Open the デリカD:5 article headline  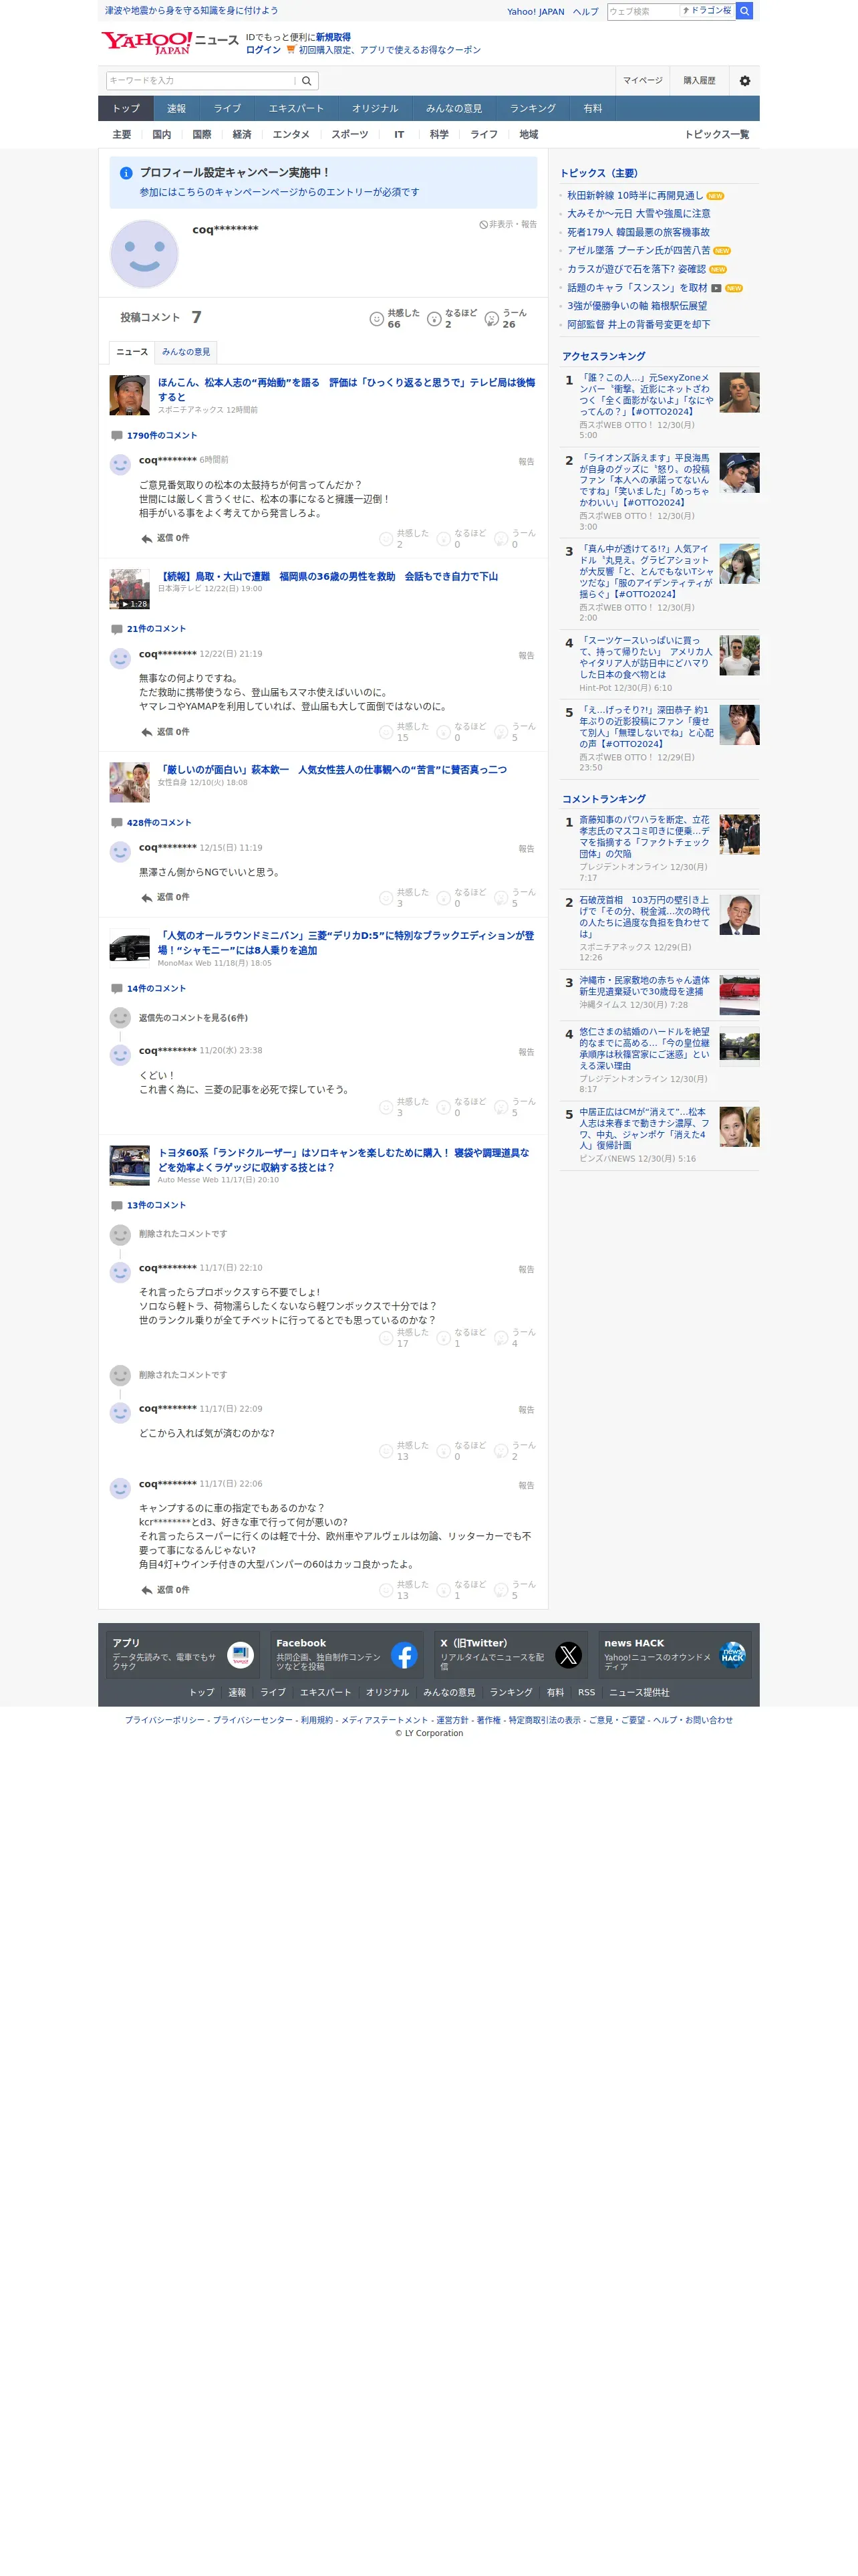point(345,943)
